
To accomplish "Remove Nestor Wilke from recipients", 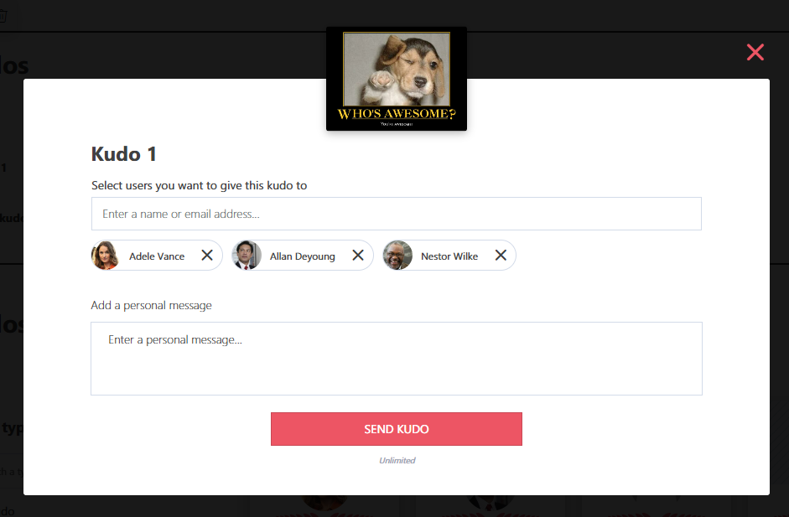I will pos(501,256).
